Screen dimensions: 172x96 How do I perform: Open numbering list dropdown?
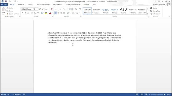62,9
